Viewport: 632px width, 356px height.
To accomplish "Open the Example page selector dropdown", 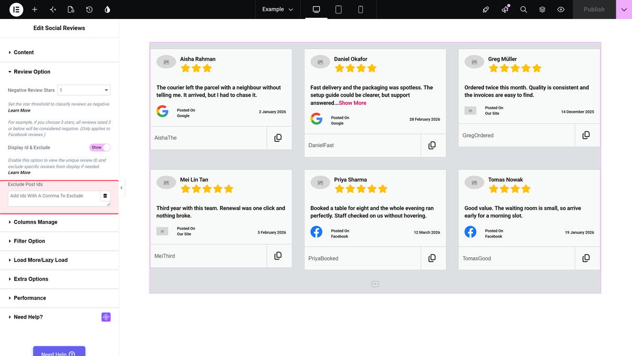I will coord(278,9).
